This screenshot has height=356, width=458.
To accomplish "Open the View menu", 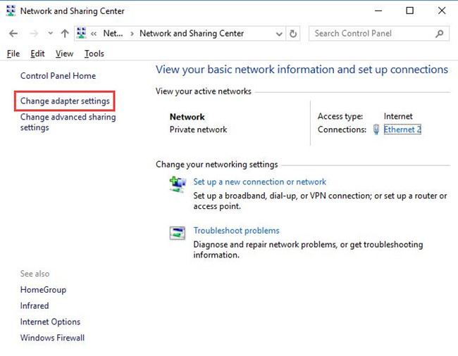I will point(64,53).
